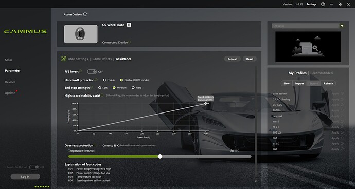The height and width of the screenshot is (189, 355).
Task: Click the drone-like icon beside Base Settings
Action: (64, 59)
